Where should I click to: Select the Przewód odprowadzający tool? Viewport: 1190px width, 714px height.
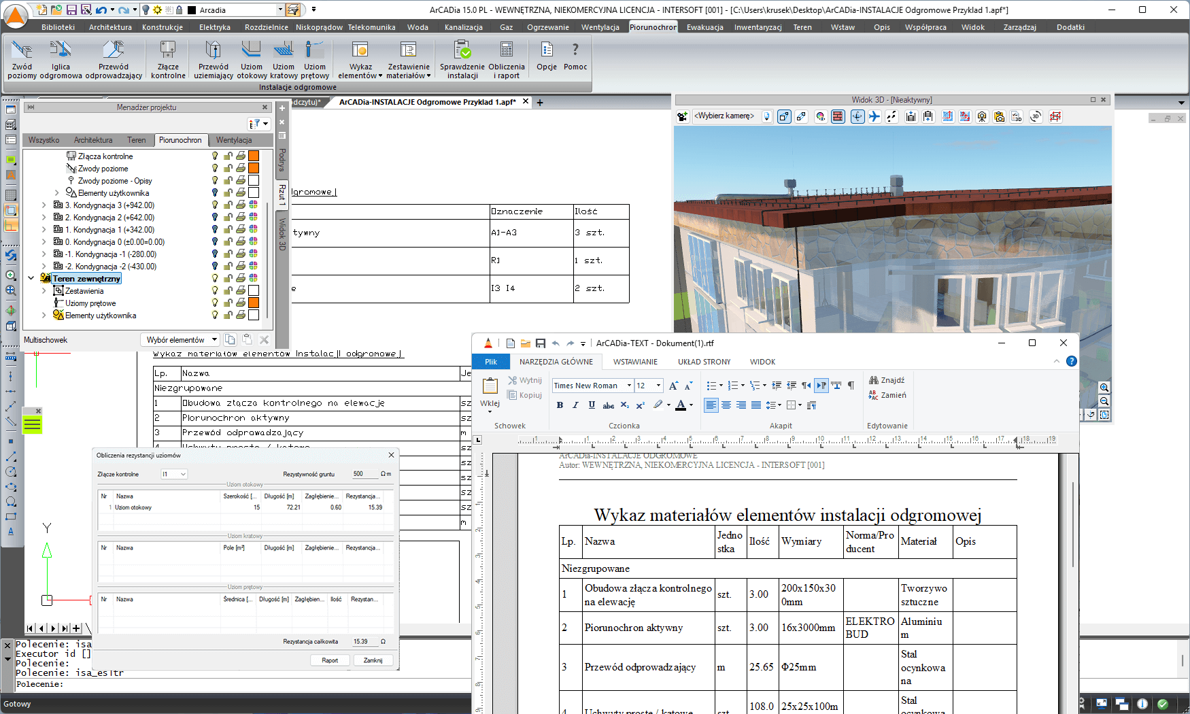click(x=114, y=59)
